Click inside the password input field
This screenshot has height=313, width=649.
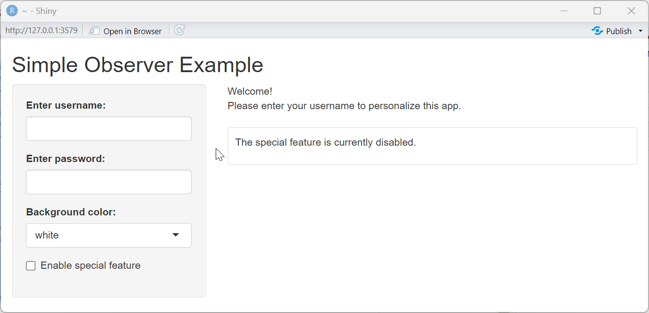click(108, 182)
